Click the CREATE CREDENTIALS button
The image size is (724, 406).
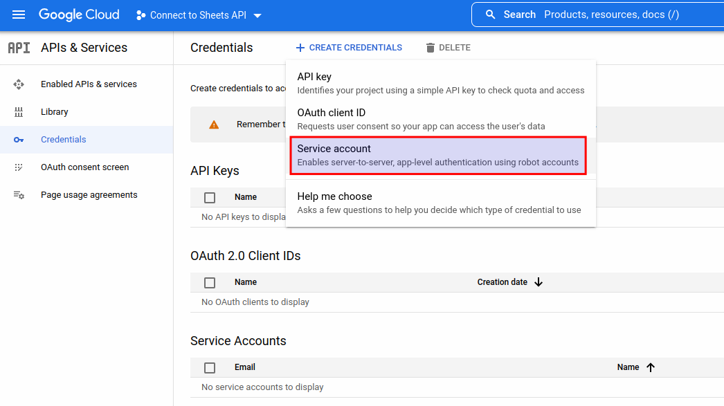pyautogui.click(x=349, y=47)
